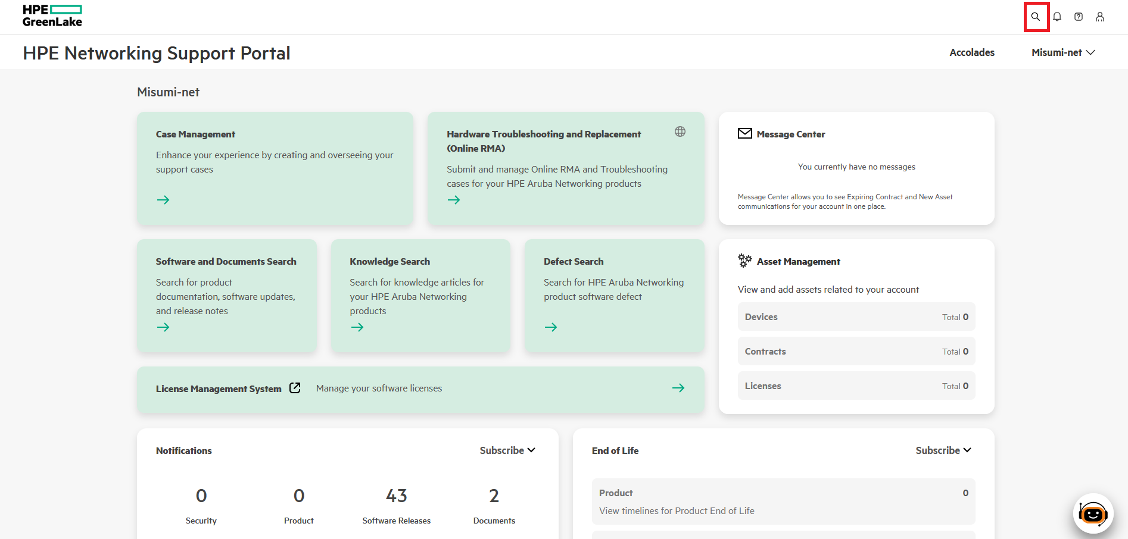Expand the End of Life Subscribe dropdown
Screen dimensions: 1128x539
(x=943, y=450)
